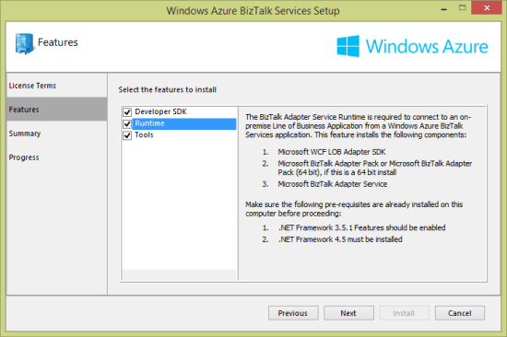The image size is (507, 337).
Task: Uncheck the Tools checkbox
Action: (x=127, y=135)
